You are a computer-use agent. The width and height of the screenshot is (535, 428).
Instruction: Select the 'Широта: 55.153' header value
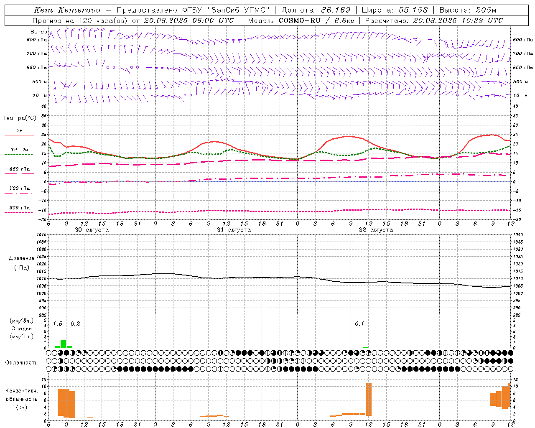pos(395,10)
